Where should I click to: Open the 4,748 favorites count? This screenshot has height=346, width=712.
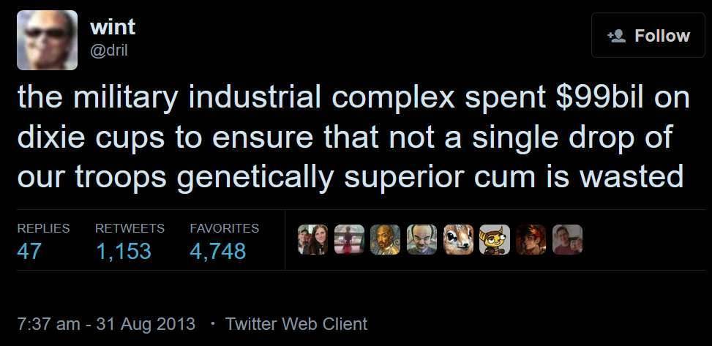point(218,252)
